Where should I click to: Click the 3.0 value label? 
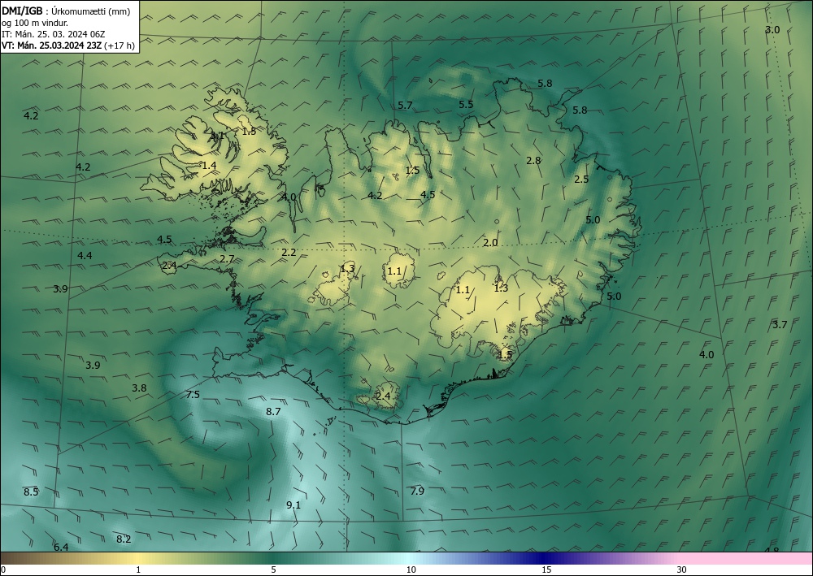(772, 30)
